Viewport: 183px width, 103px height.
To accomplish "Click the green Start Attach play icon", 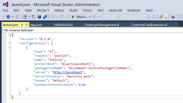I will click(73, 17).
